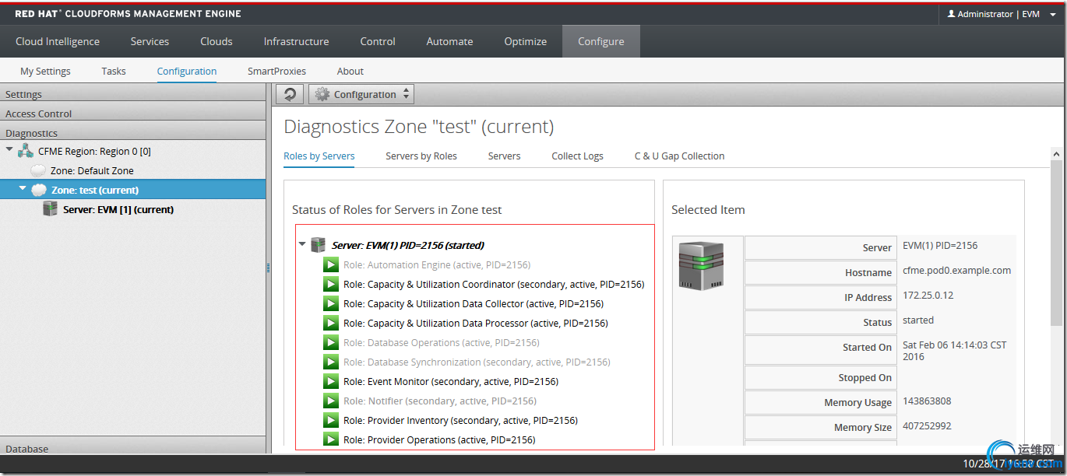Open the Services menu
This screenshot has width=1067, height=476.
pos(150,41)
